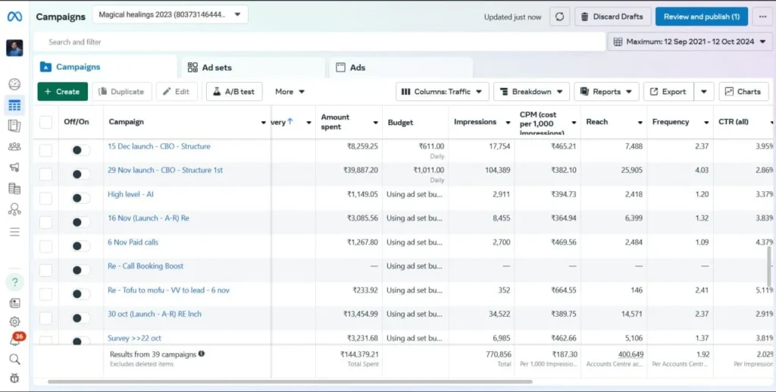Open the Audiences people icon

[14, 147]
